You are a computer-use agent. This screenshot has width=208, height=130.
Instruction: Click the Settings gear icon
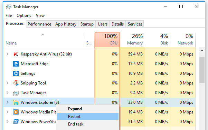16,73
